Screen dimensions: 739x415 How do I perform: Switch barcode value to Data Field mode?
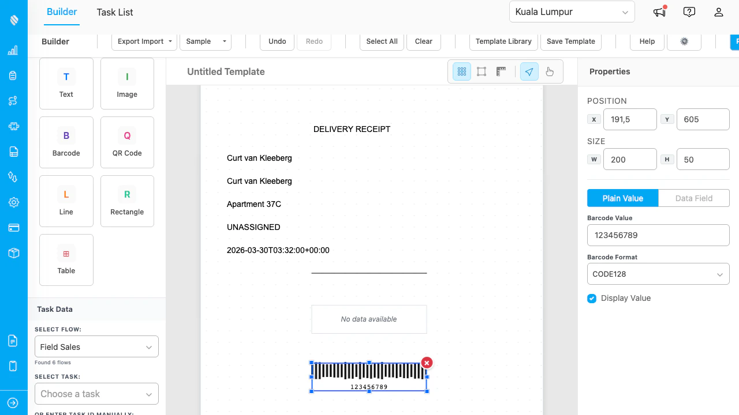693,198
